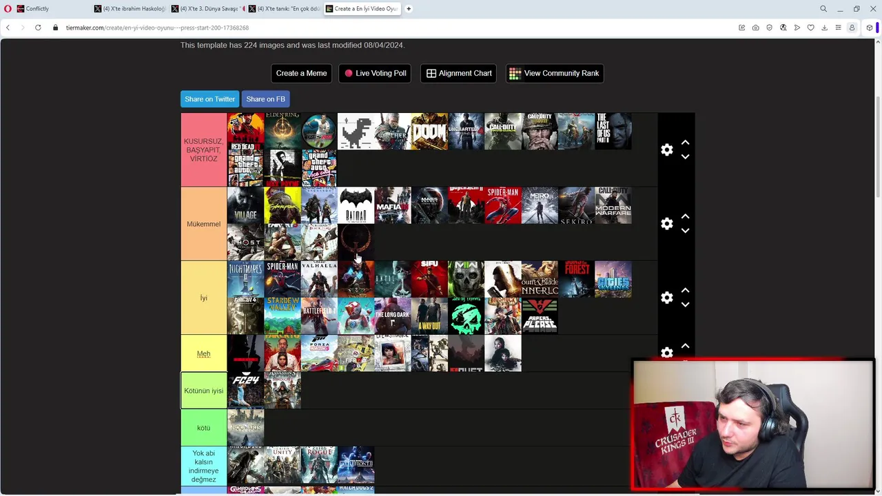The image size is (882, 496).
Task: Select the Uncharted 4 game thumbnail
Action: (466, 131)
